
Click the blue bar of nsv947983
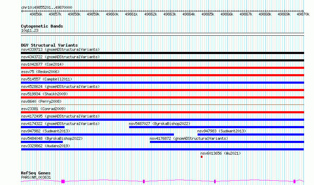(251, 135)
